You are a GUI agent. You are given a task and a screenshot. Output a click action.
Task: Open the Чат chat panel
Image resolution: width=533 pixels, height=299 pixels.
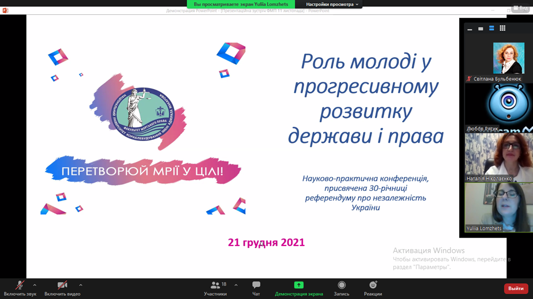(256, 288)
